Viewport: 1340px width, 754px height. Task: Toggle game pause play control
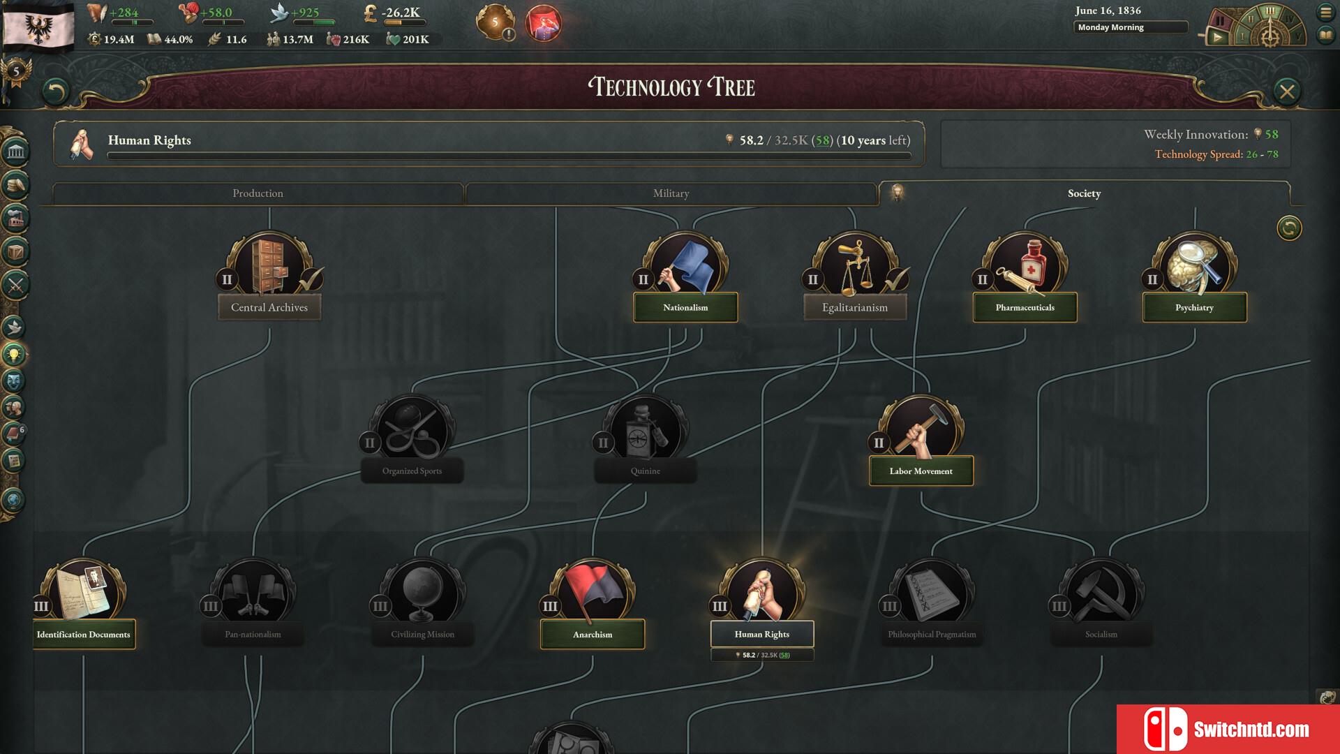(1218, 37)
